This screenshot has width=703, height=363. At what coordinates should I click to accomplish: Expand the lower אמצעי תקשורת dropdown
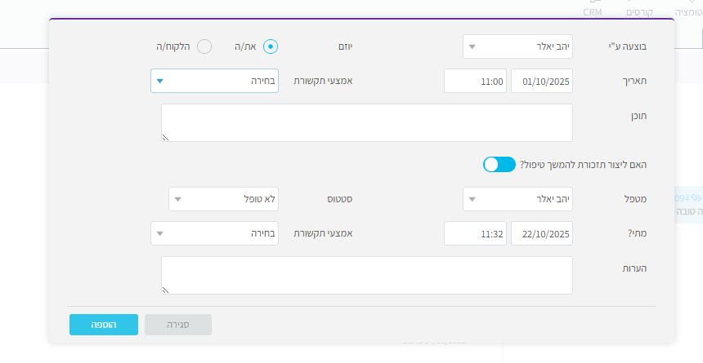214,233
